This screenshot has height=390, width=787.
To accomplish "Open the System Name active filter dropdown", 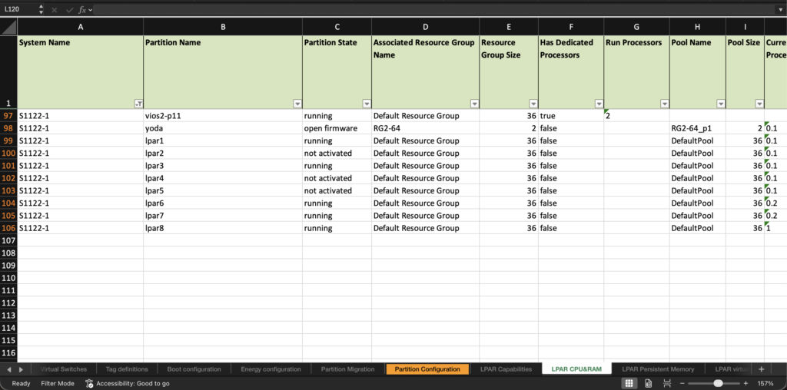I will (x=138, y=104).
